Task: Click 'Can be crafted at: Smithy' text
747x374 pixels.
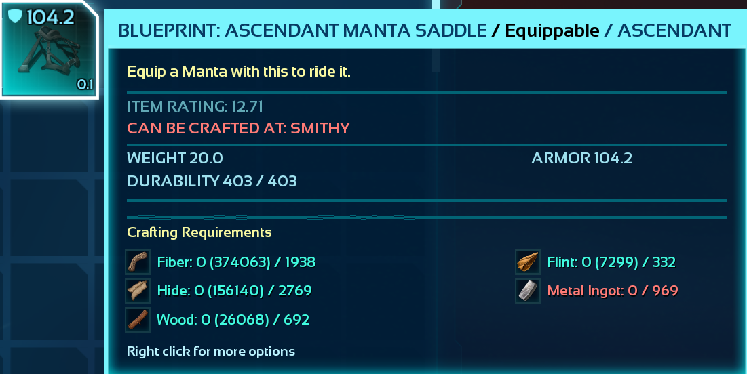Action: [238, 128]
